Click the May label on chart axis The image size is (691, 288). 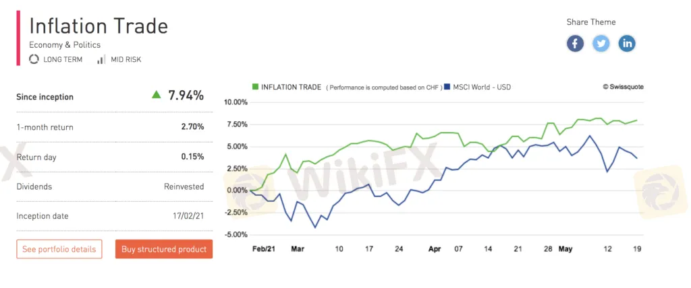(565, 248)
